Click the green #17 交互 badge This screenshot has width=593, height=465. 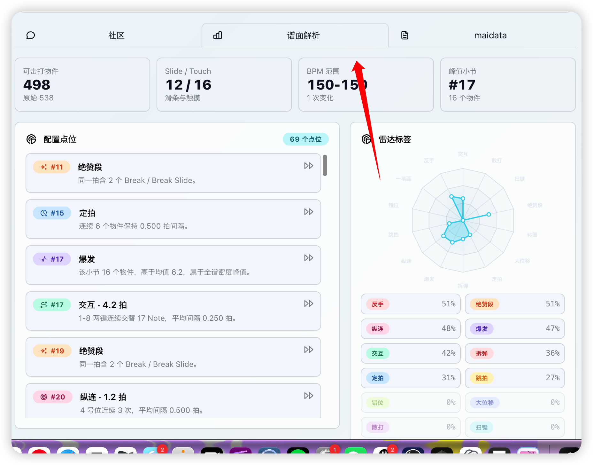point(52,305)
